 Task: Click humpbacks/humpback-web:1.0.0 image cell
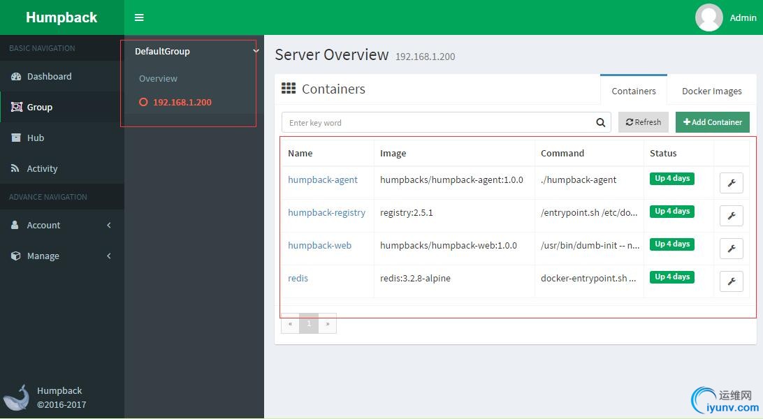[x=448, y=246]
